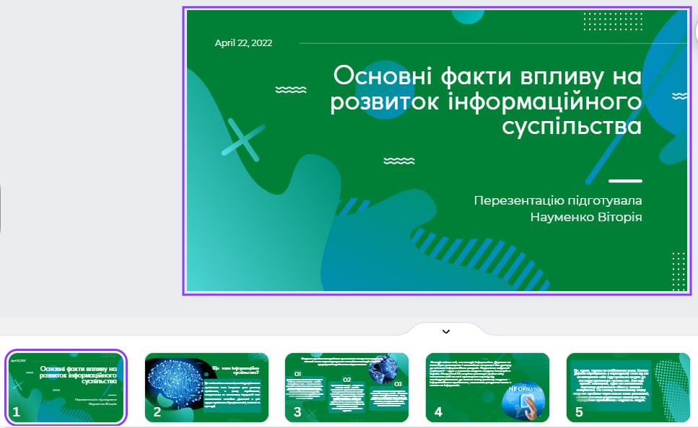Select slide 5 thumbnail
The width and height of the screenshot is (698, 428).
click(x=628, y=387)
